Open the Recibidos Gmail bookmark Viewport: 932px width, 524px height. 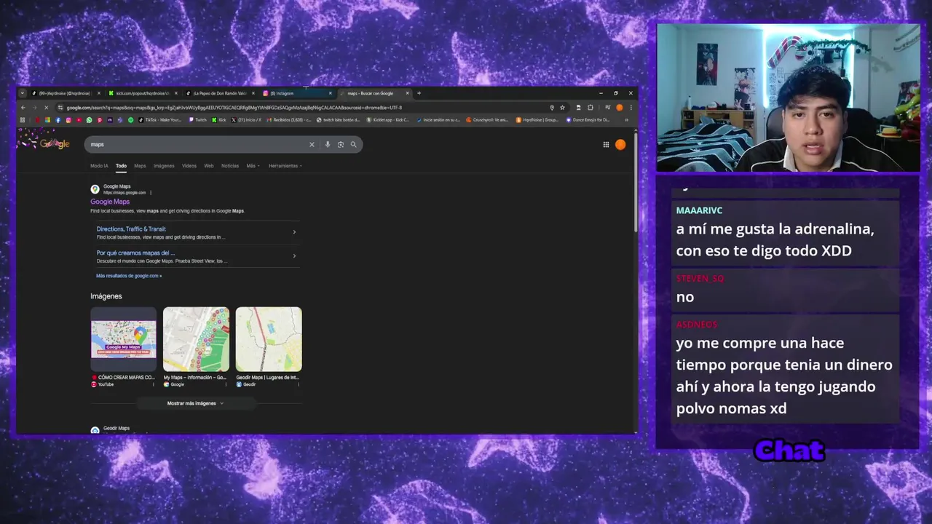(290, 120)
